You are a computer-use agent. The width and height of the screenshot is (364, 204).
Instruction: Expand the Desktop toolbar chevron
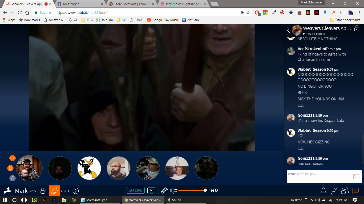click(305, 199)
